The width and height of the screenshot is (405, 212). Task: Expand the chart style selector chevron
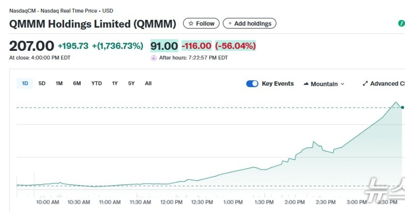[343, 84]
